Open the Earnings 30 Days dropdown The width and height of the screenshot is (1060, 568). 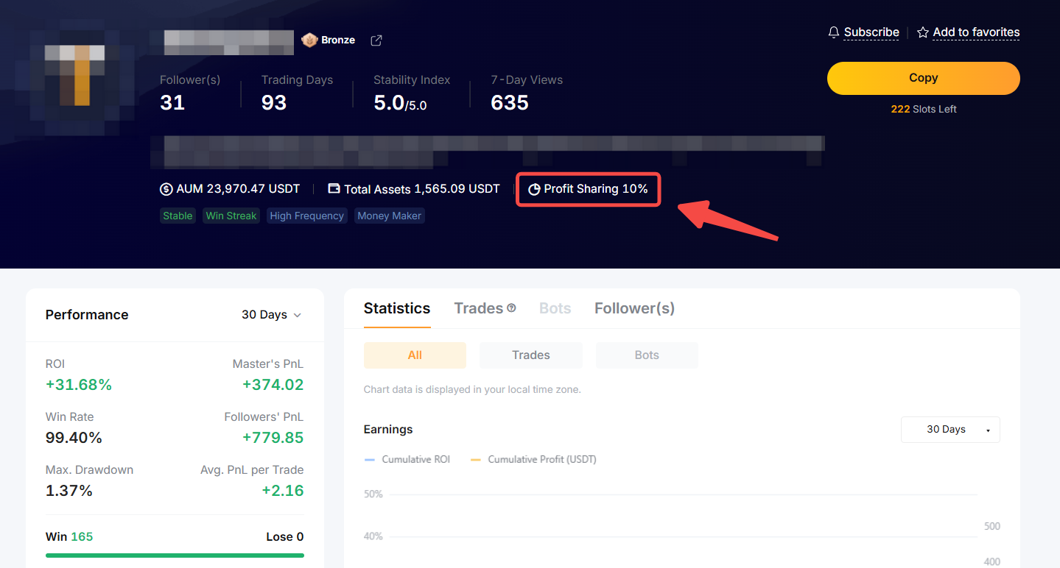coord(950,430)
